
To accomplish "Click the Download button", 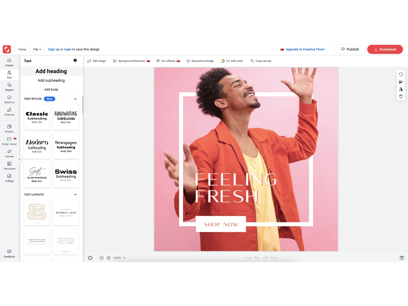I will [x=385, y=49].
